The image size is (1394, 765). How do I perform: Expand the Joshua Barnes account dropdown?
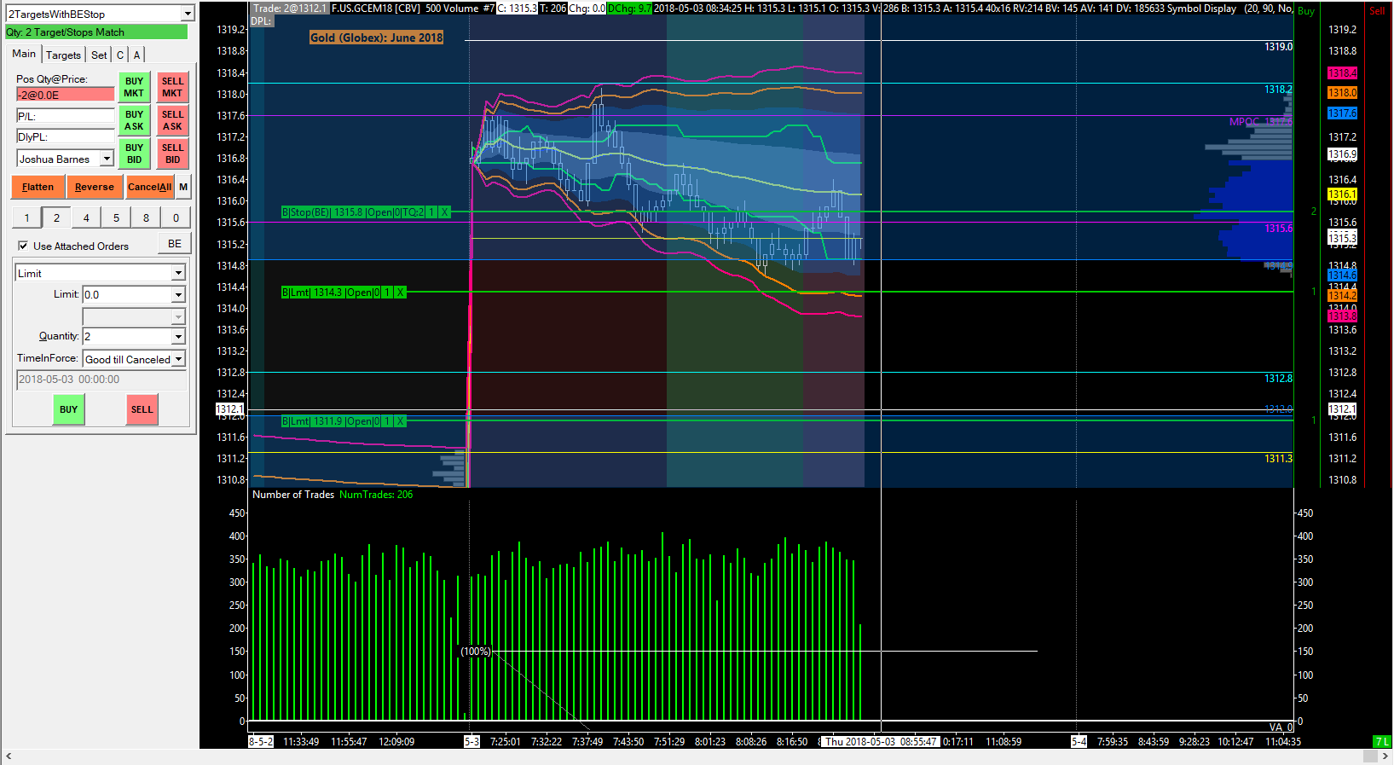tap(107, 159)
